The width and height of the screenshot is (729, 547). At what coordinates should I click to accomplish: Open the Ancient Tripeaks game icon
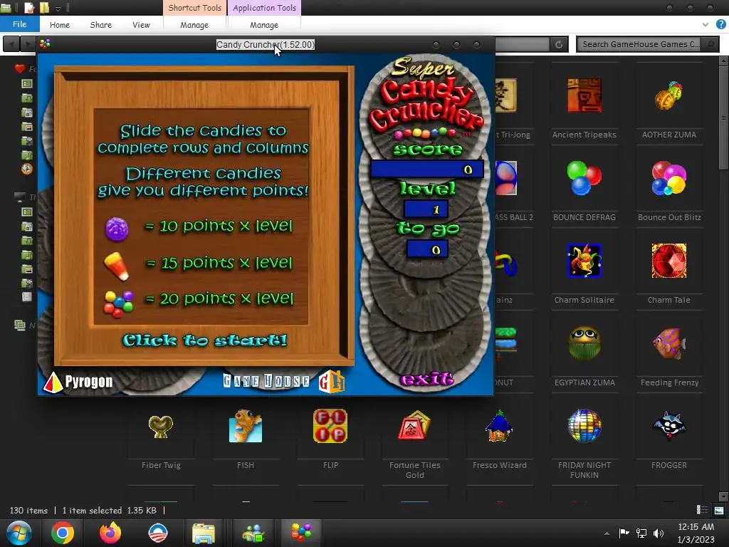coord(584,95)
